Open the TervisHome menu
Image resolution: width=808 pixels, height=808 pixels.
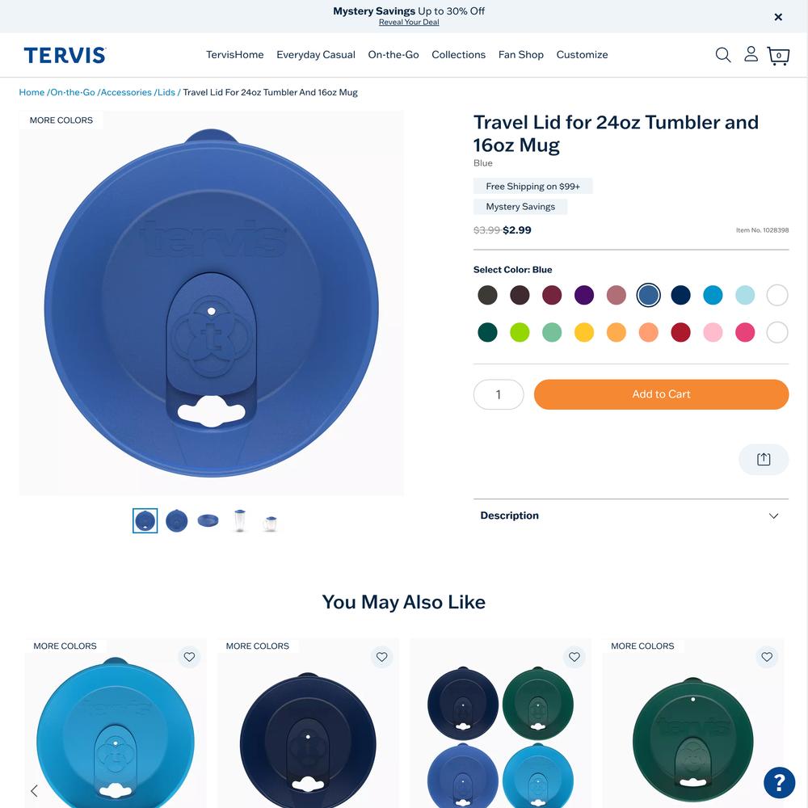coord(235,55)
